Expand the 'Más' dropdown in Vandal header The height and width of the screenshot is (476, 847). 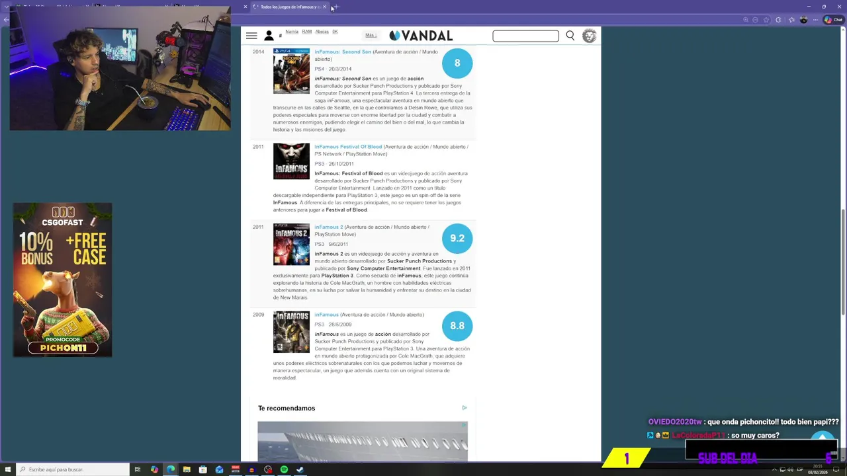(x=371, y=35)
